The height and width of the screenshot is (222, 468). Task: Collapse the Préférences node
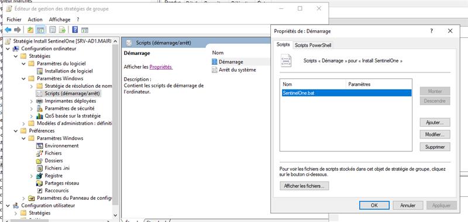coord(16,131)
